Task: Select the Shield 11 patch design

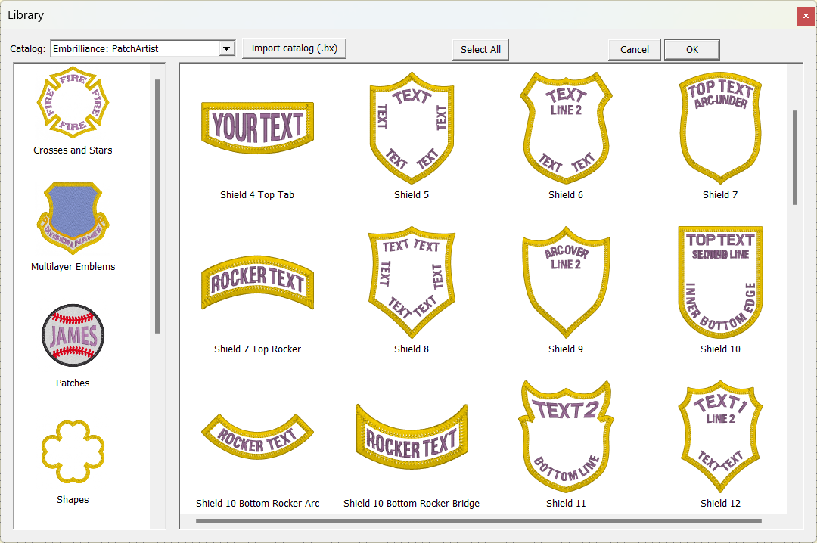Action: pyautogui.click(x=566, y=436)
